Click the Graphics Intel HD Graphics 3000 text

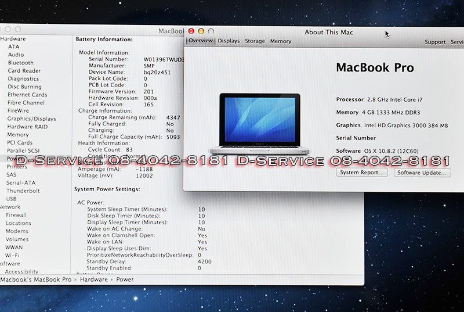[392, 125]
